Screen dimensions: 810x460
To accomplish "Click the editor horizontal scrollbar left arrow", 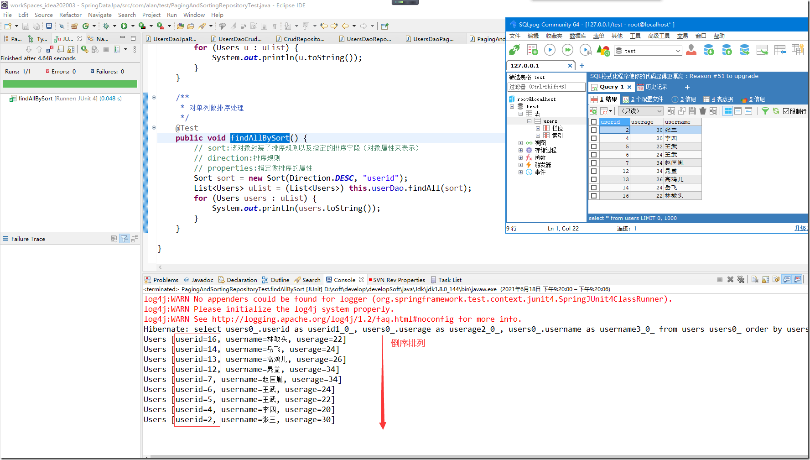I will (160, 267).
